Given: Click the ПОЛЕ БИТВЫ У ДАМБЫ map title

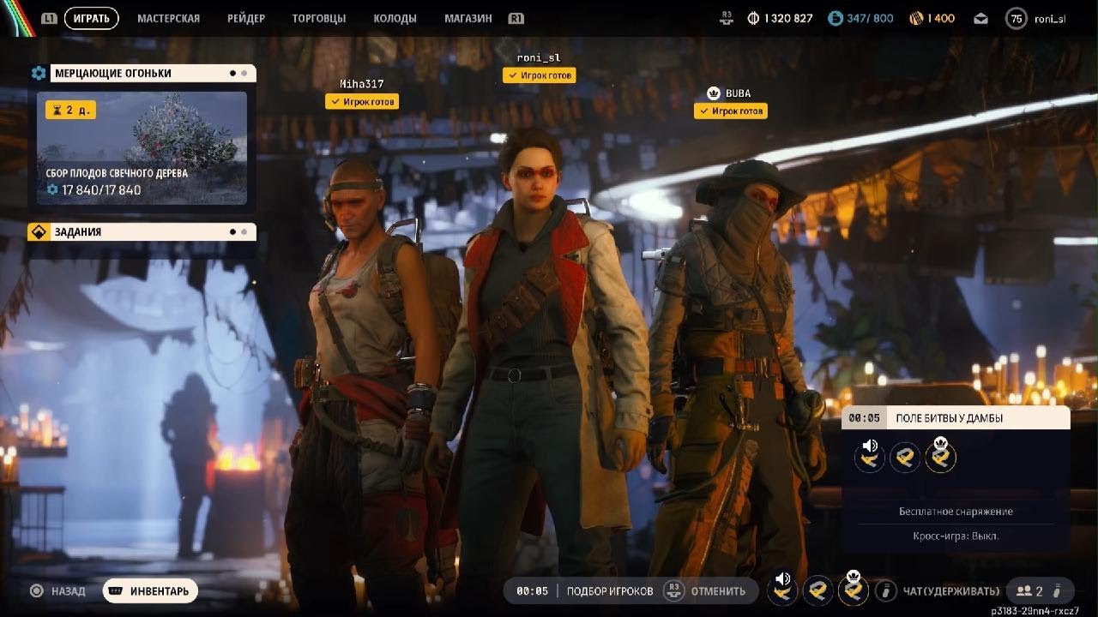Looking at the screenshot, I should [x=949, y=418].
